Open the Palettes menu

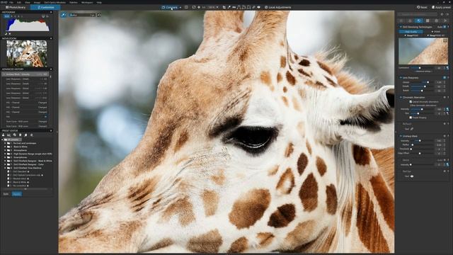point(74,2)
